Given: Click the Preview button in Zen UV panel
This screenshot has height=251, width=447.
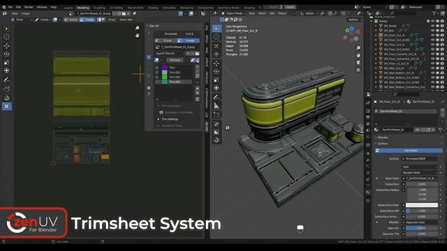Looking at the screenshot, I should click(x=175, y=60).
